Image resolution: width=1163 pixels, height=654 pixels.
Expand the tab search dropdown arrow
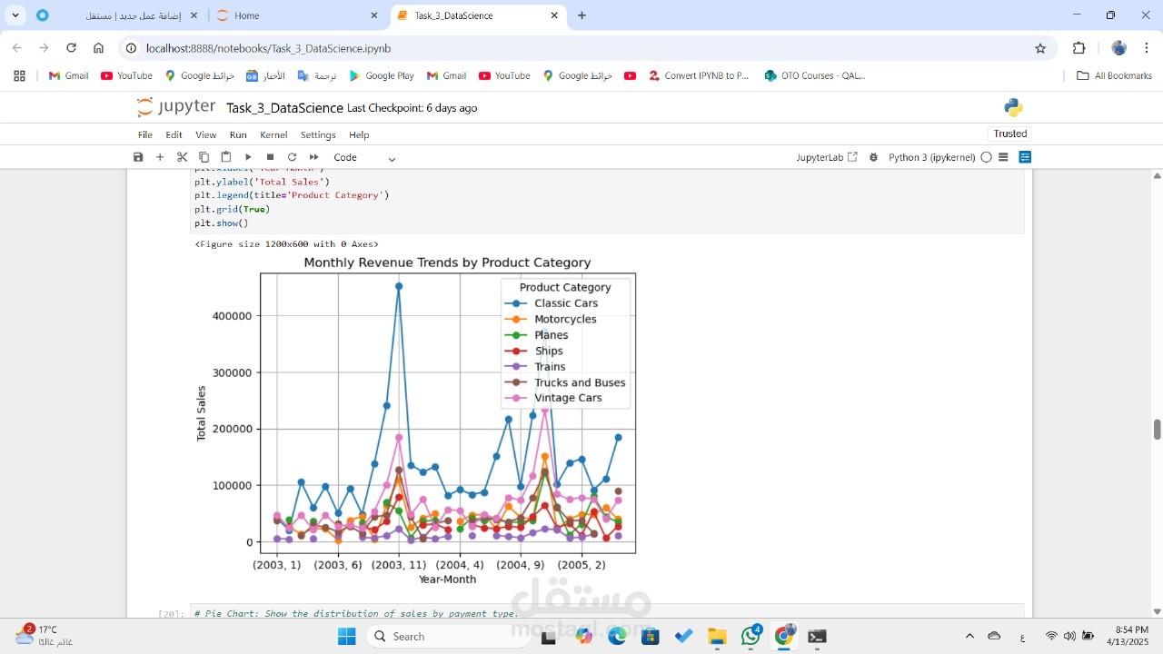[15, 15]
